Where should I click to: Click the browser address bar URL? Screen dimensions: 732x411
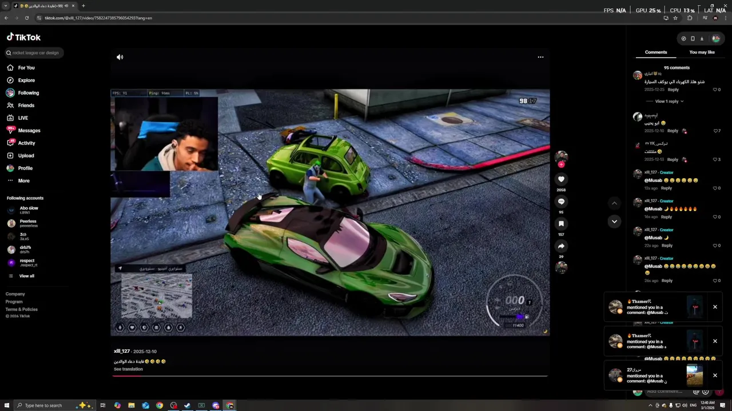98,18
